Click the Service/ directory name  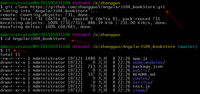click(x=142, y=82)
